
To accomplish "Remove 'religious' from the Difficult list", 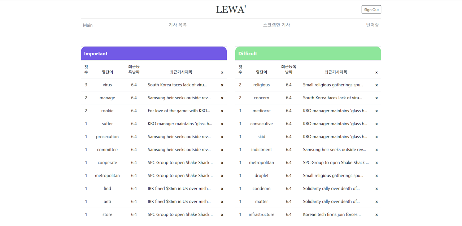I will point(376,85).
